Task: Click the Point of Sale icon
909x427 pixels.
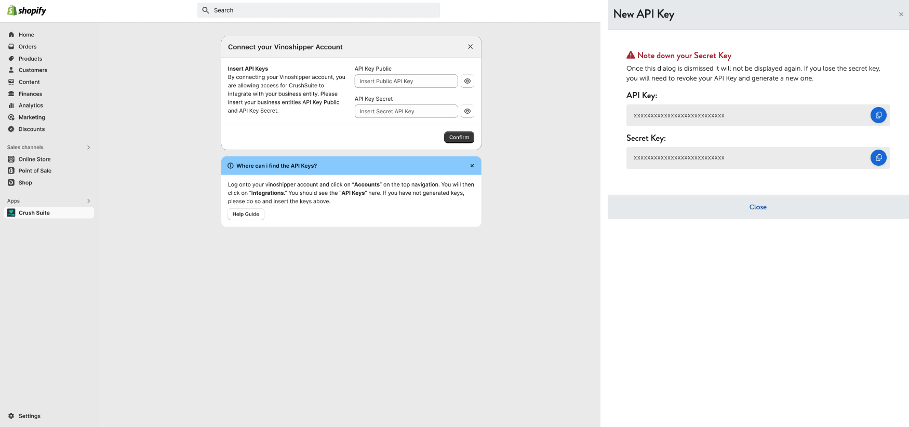Action: click(11, 171)
